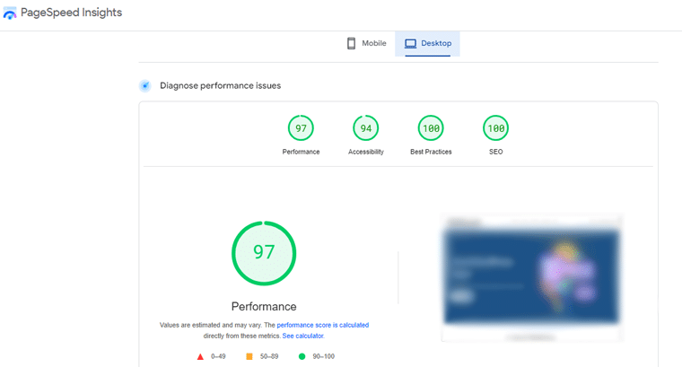The width and height of the screenshot is (682, 367).
Task: Jump to the Best Practices 100 gauge
Action: pyautogui.click(x=431, y=128)
